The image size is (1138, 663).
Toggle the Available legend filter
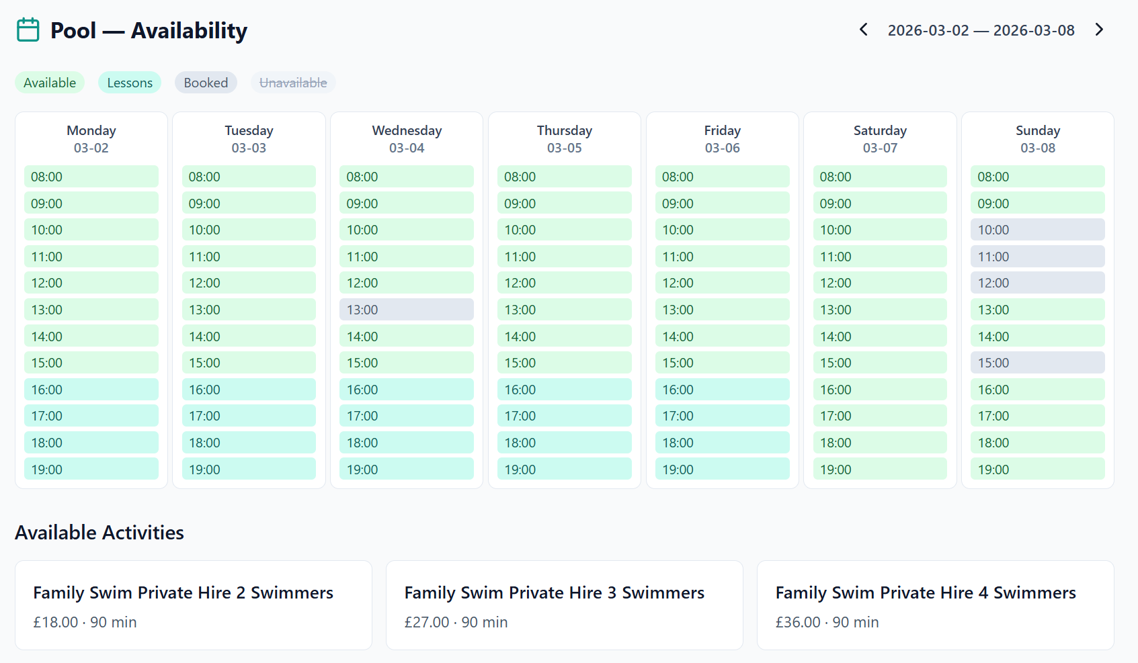click(49, 82)
